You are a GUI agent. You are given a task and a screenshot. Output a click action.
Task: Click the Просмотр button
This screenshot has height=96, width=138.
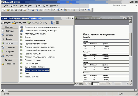[x=6, y=23]
